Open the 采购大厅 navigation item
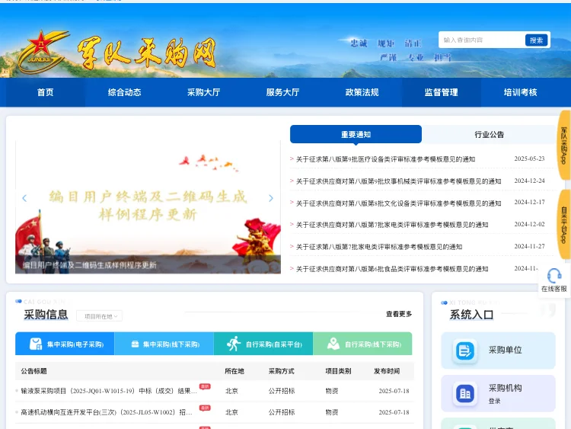This screenshot has width=571, height=429. point(203,92)
